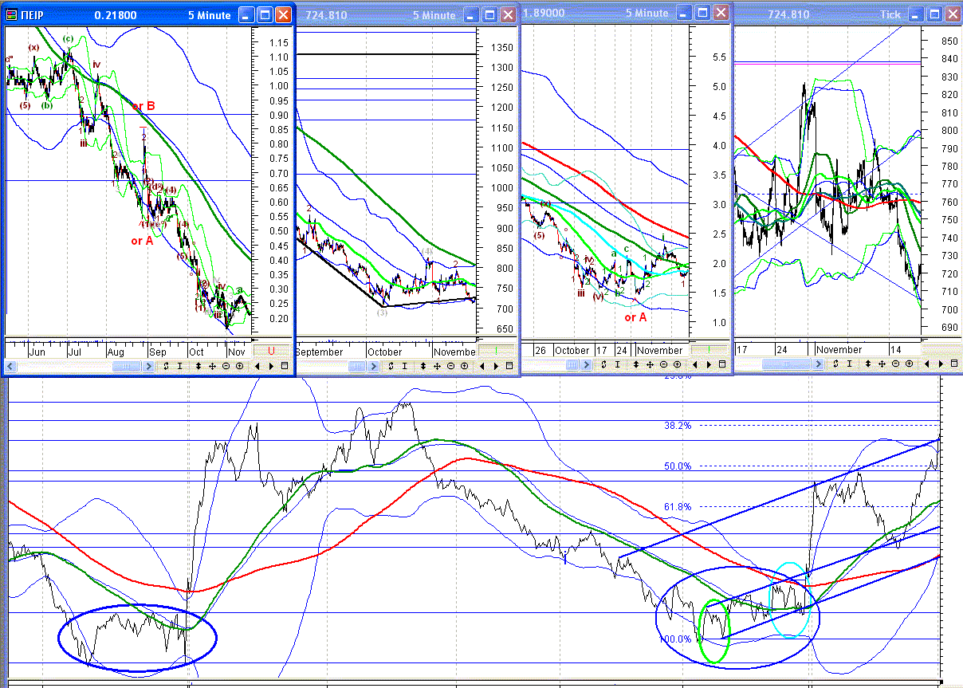Click scrollbar right arrow in 724.810 5 Minute window
The width and height of the screenshot is (963, 688).
pyautogui.click(x=373, y=367)
